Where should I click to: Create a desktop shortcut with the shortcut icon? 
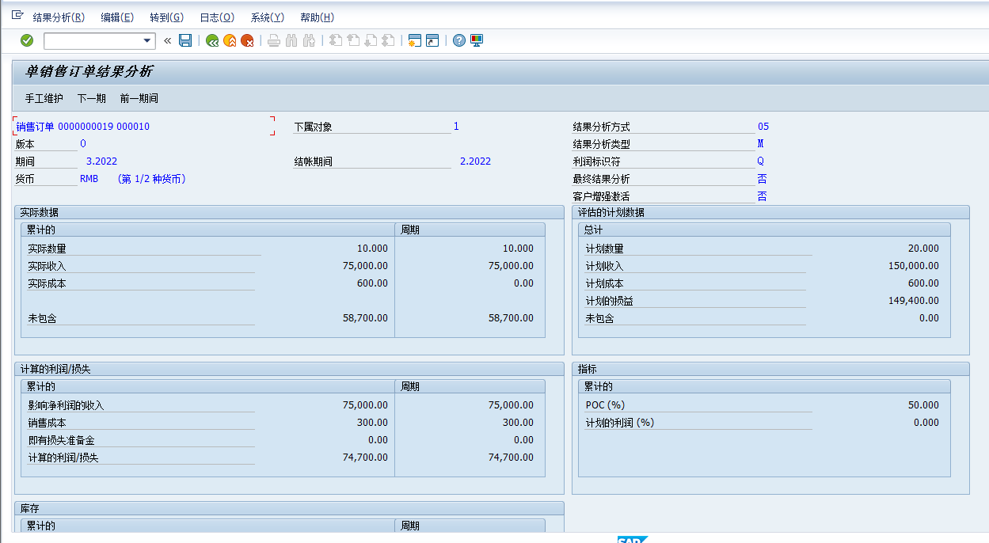click(x=432, y=40)
